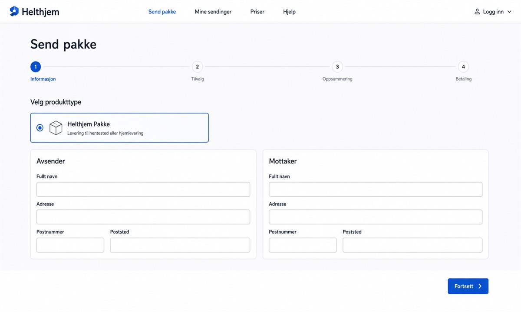Click the Betaling step label
Viewport: 521px width, 312px height.
[464, 79]
